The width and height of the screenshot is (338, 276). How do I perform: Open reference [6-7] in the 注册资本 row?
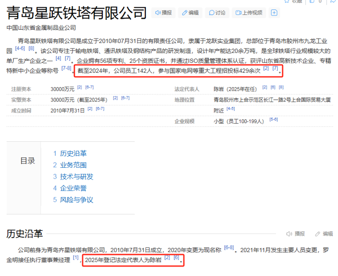point(89,87)
